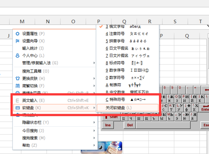The image size is (209, 154).
Task: Click the person icon beside 个人中心
Action: point(17,56)
